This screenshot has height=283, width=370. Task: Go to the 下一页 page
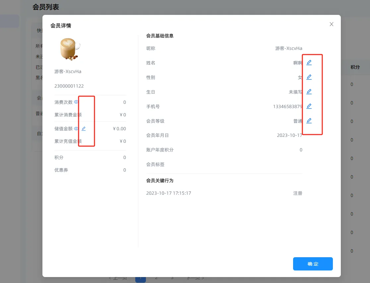coord(195,278)
